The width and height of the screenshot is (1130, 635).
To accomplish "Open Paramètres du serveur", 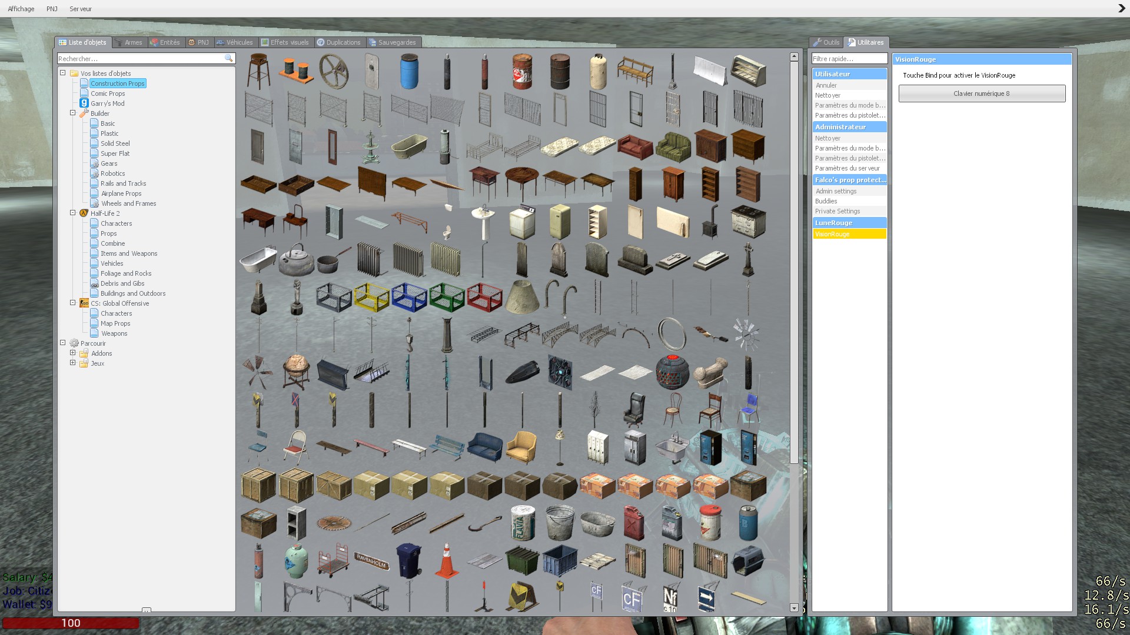I will pyautogui.click(x=849, y=168).
